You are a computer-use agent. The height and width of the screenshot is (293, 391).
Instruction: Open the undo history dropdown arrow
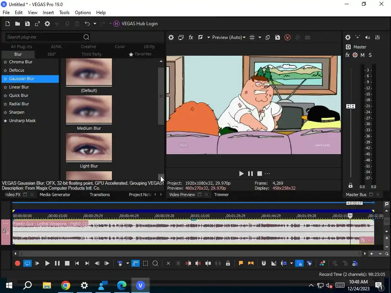pyautogui.click(x=95, y=24)
